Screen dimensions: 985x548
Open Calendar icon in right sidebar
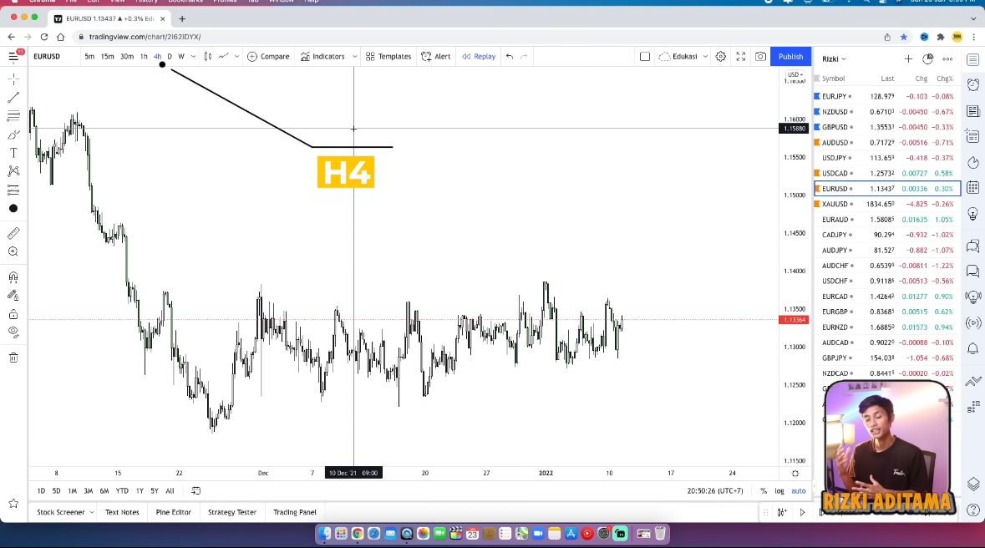pos(973,187)
